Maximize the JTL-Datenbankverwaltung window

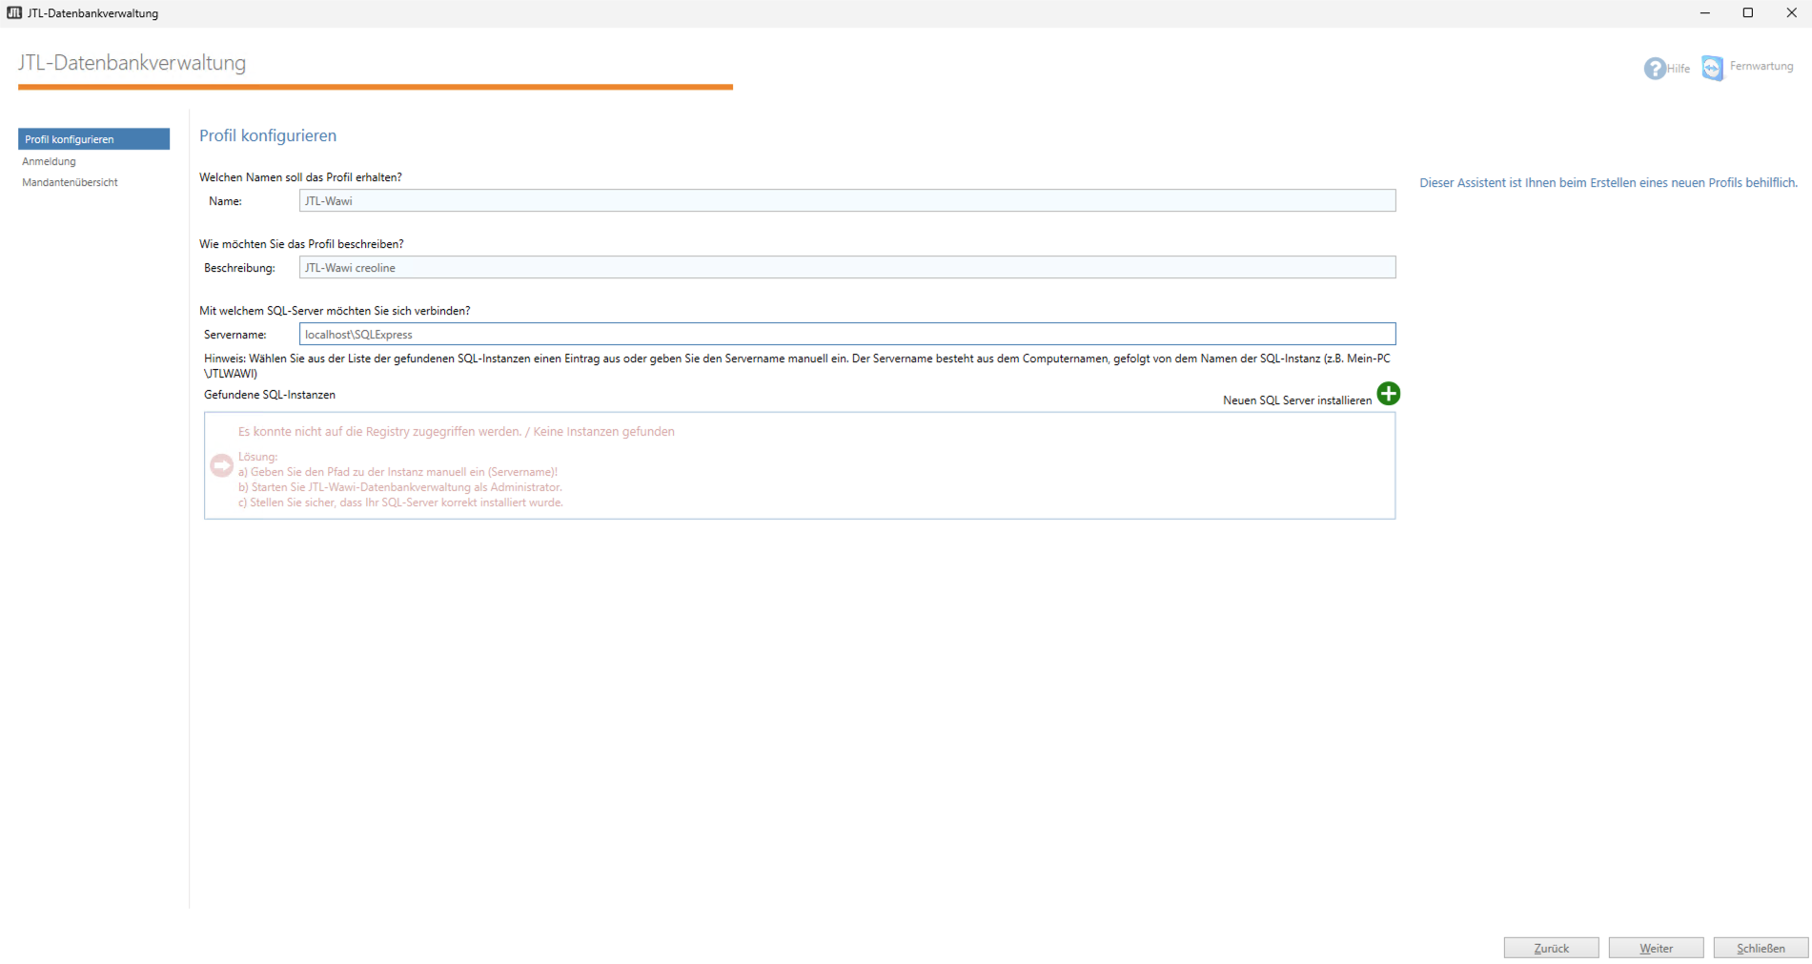coord(1748,13)
